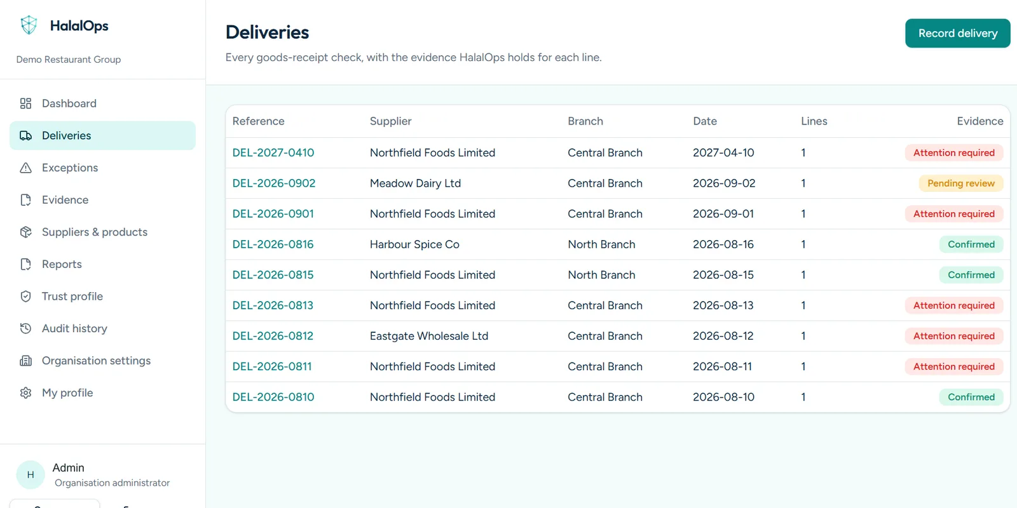This screenshot has width=1017, height=508.
Task: Click the Supplier column header
Action: point(391,121)
